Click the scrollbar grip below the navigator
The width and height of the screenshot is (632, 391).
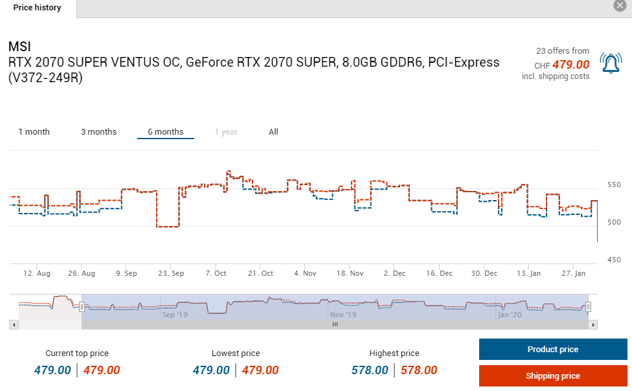pyautogui.click(x=335, y=324)
